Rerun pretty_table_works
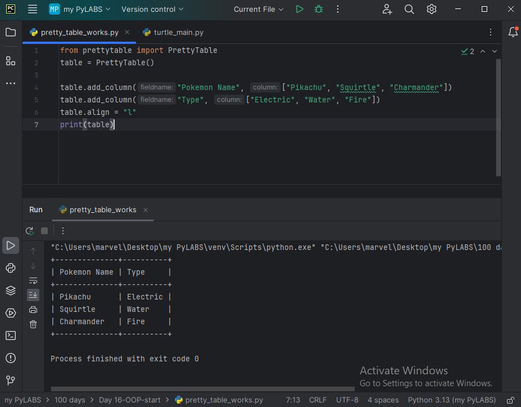 click(x=30, y=231)
